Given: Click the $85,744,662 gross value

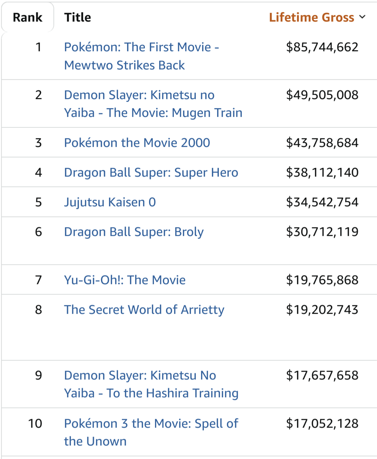Looking at the screenshot, I should click(x=322, y=47).
